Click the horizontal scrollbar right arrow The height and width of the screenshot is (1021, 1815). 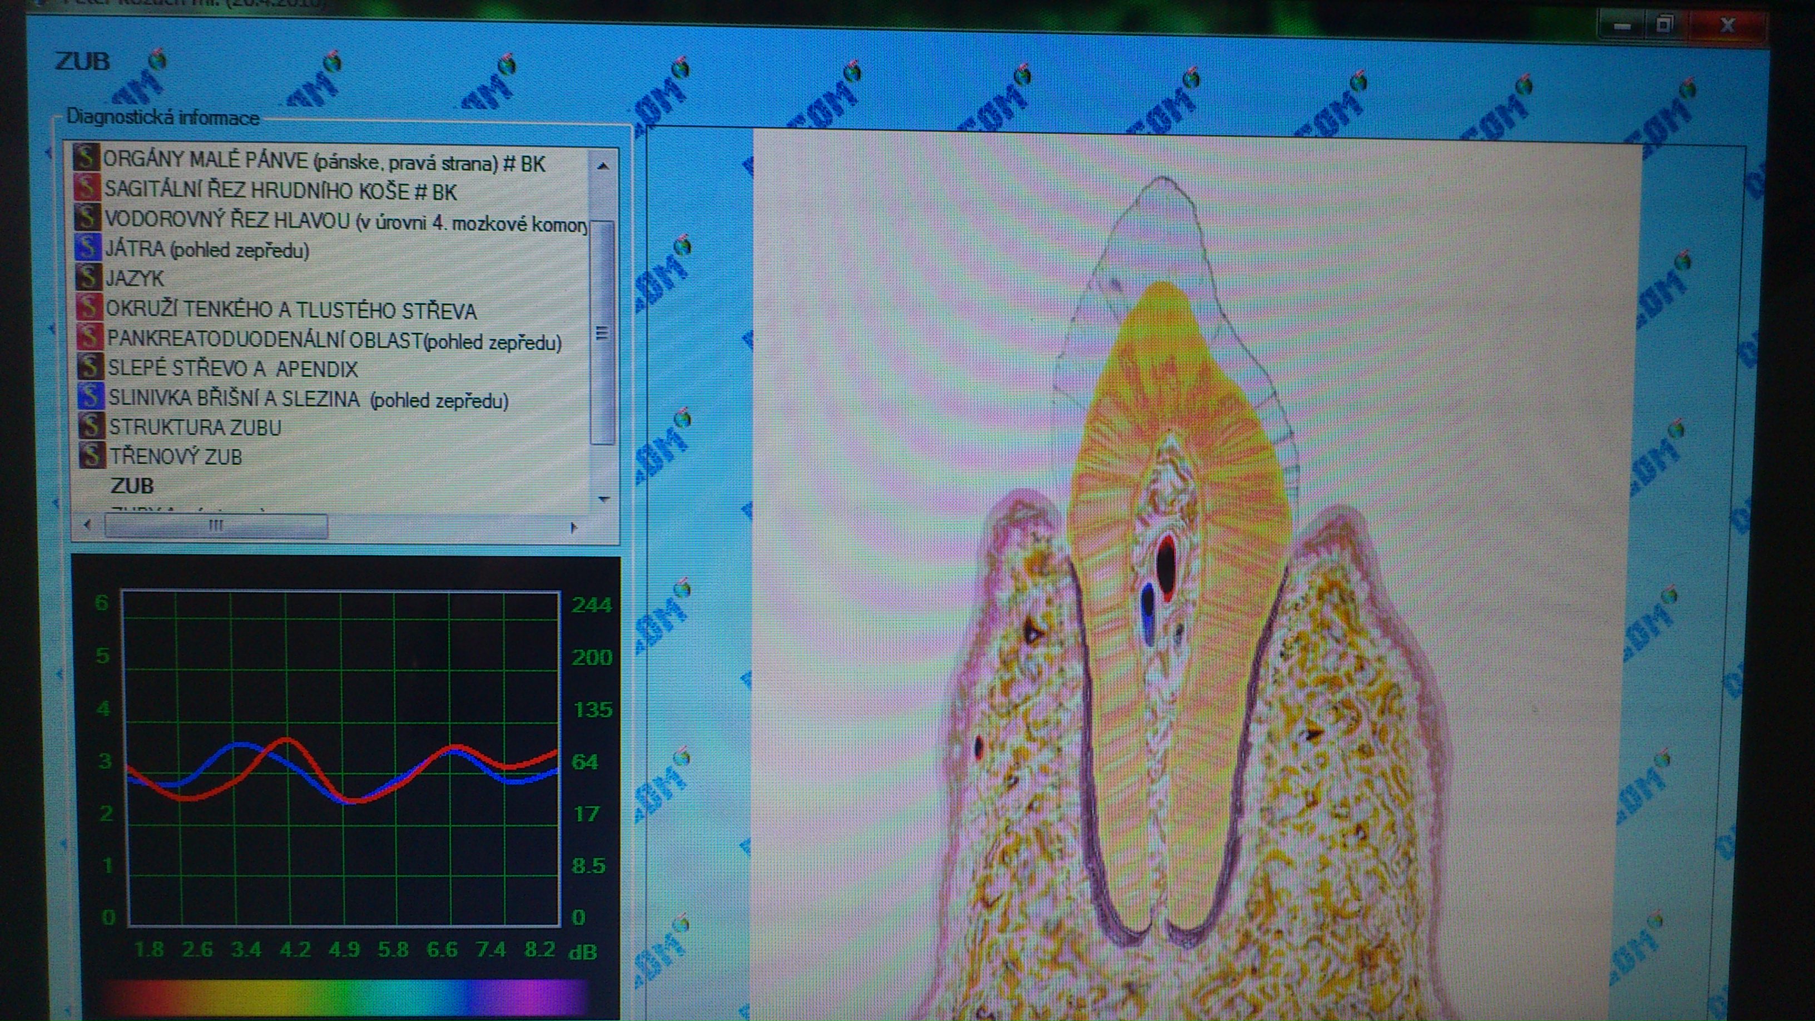pyautogui.click(x=573, y=527)
